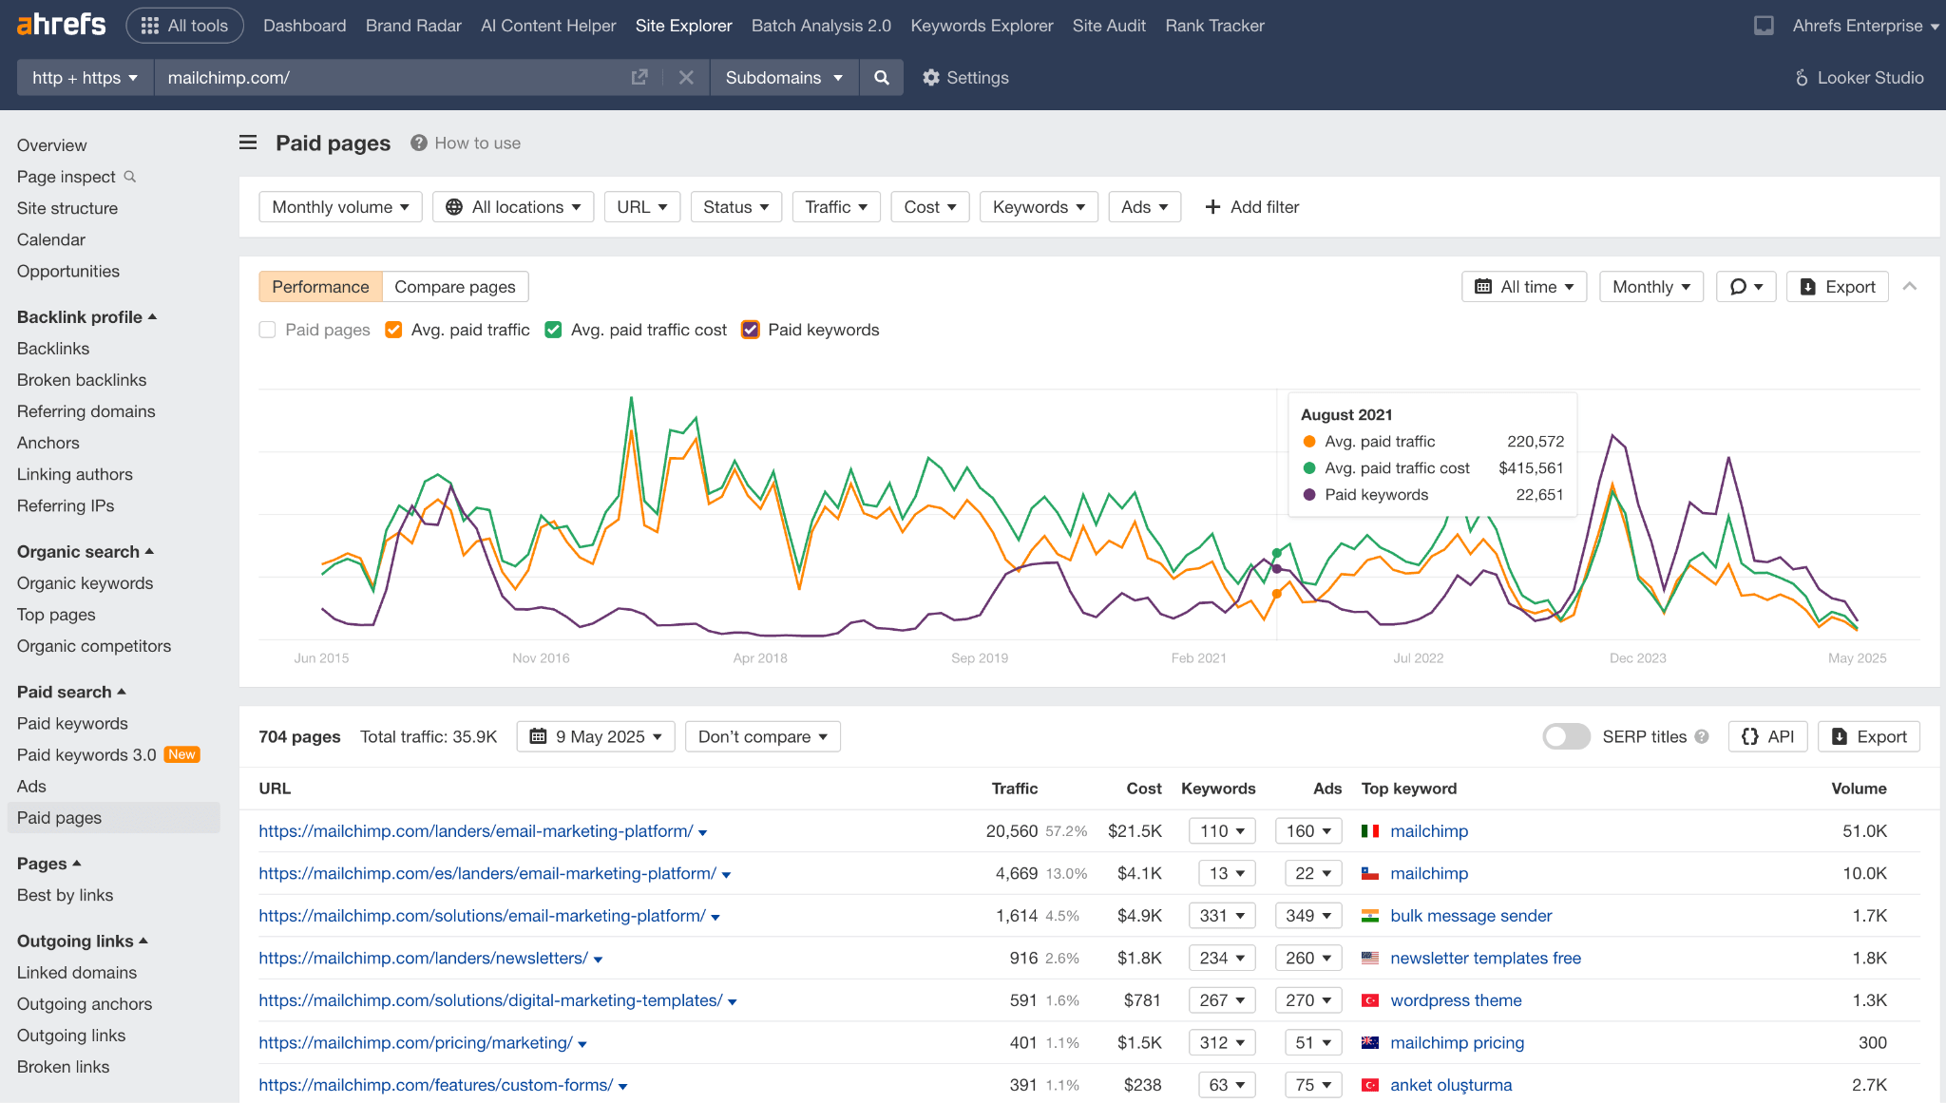
Task: Open Keywords Explorer from the top menu
Action: click(982, 26)
